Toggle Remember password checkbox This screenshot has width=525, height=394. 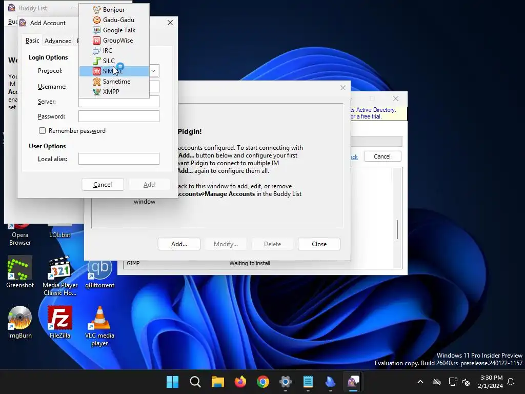click(42, 131)
